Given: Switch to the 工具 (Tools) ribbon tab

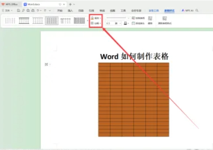Looking at the screenshot, I should 123,11.
